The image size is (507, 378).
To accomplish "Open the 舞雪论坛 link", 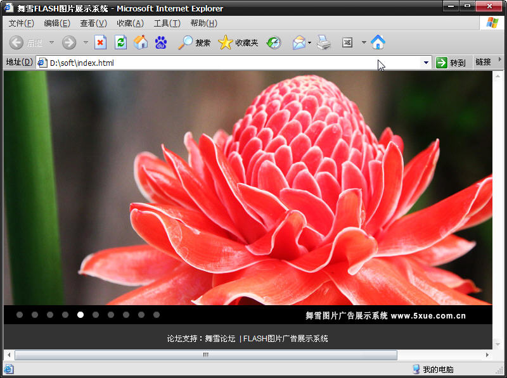I will tap(220, 339).
